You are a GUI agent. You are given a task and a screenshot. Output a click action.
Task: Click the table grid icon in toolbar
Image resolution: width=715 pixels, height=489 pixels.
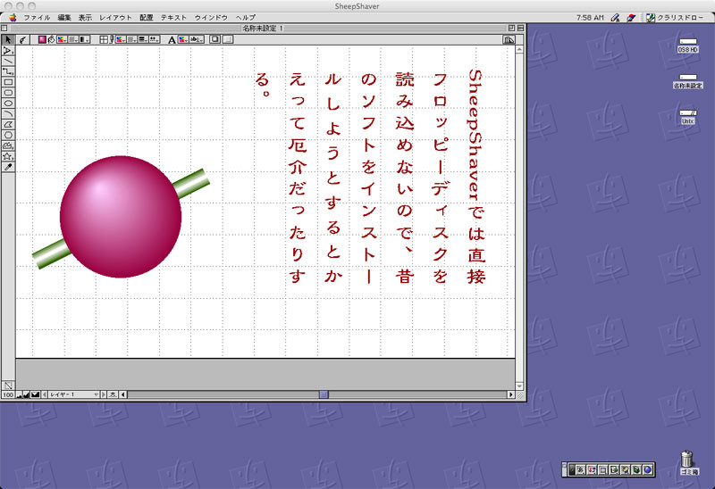[x=104, y=39]
